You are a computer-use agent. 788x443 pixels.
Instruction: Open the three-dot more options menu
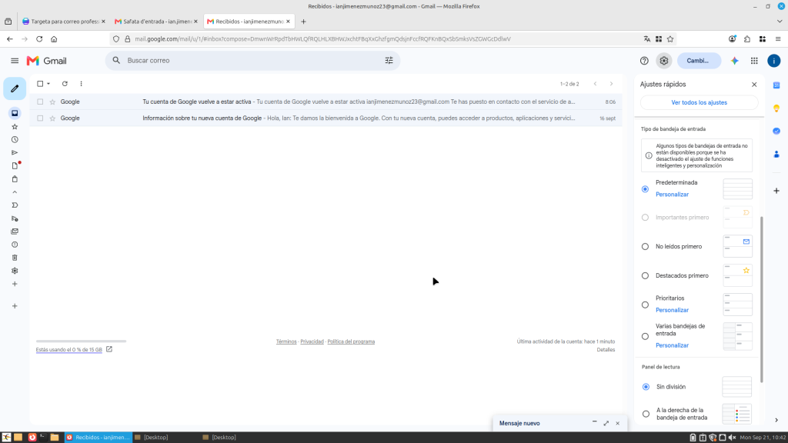pyautogui.click(x=81, y=84)
